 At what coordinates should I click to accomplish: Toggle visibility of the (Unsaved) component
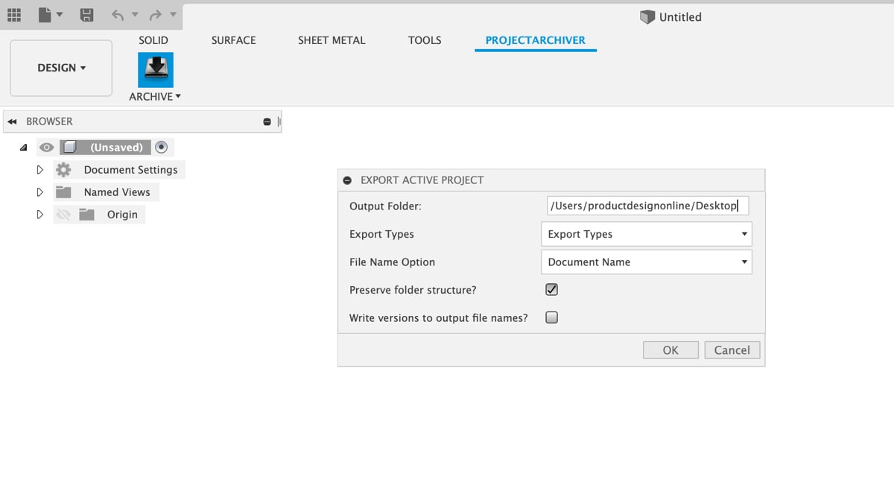46,148
